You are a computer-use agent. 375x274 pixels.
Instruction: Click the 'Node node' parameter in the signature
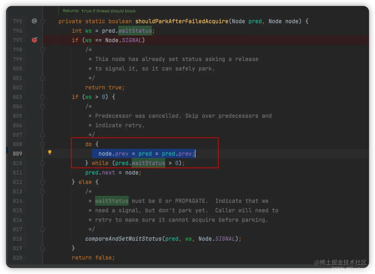coord(283,21)
